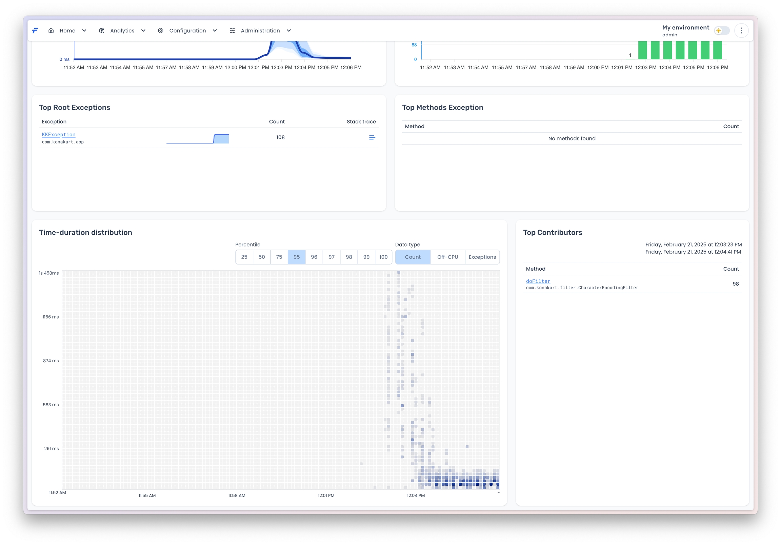This screenshot has height=545, width=781.
Task: Select the Exceptions data type tab
Action: pyautogui.click(x=482, y=257)
